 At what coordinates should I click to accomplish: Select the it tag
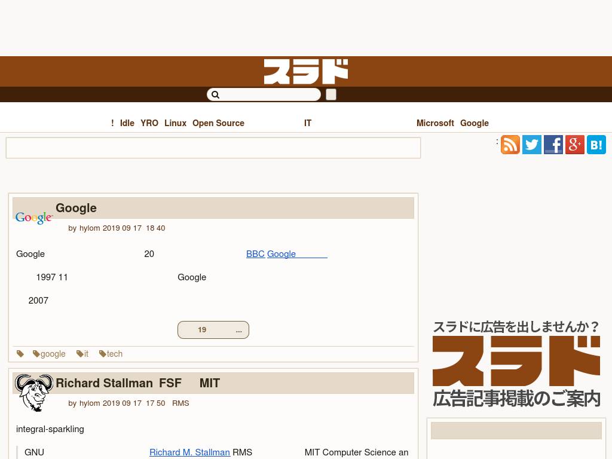(82, 354)
